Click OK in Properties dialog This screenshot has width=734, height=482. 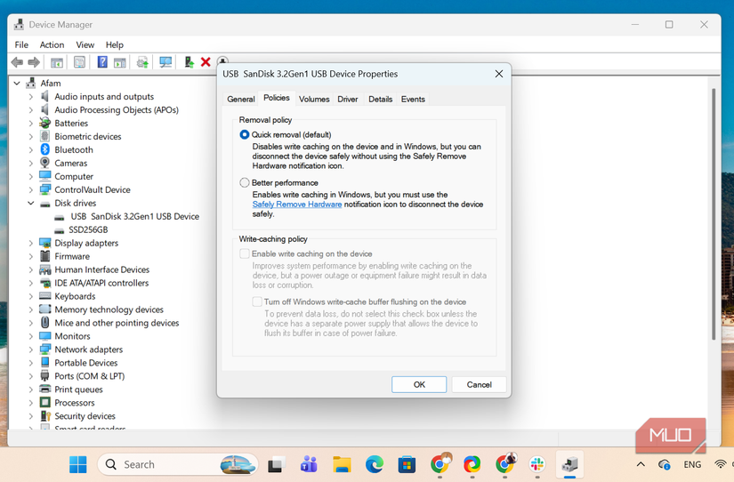point(419,385)
